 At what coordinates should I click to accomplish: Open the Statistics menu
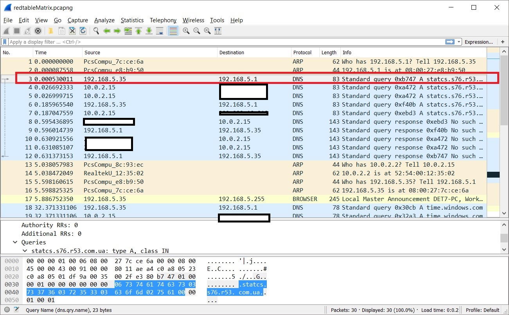click(132, 20)
